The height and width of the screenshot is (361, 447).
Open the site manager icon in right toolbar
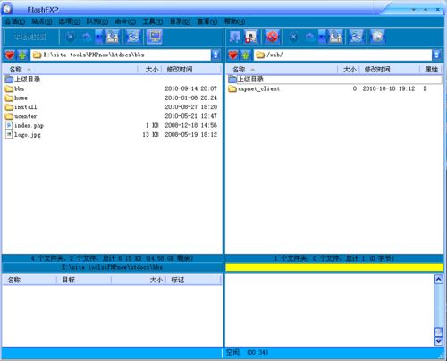point(251,37)
